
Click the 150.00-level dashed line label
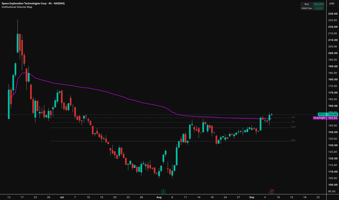[294, 117]
